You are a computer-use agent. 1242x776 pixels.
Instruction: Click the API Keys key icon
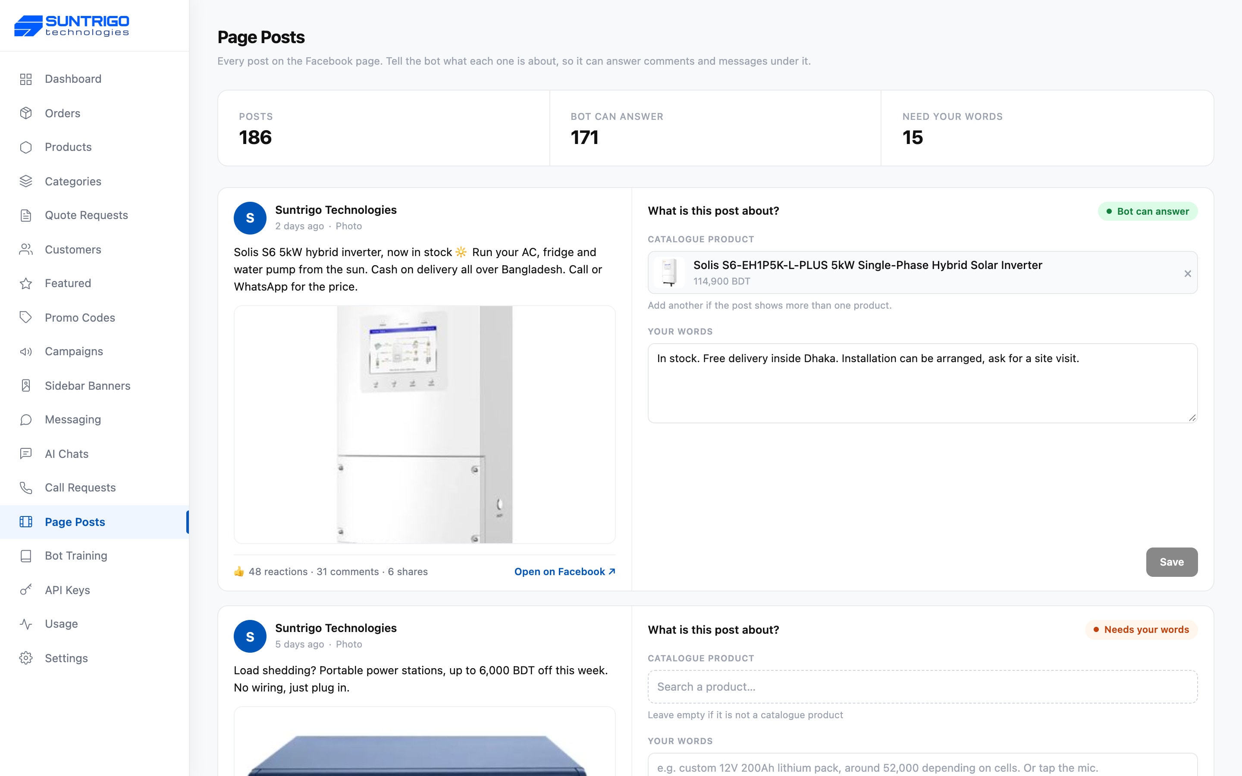click(26, 590)
